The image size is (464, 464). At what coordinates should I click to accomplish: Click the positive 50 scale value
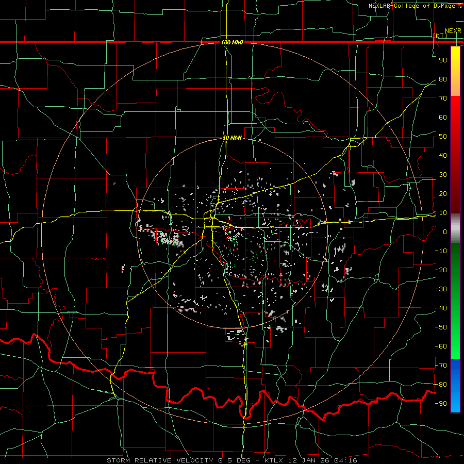pos(443,137)
